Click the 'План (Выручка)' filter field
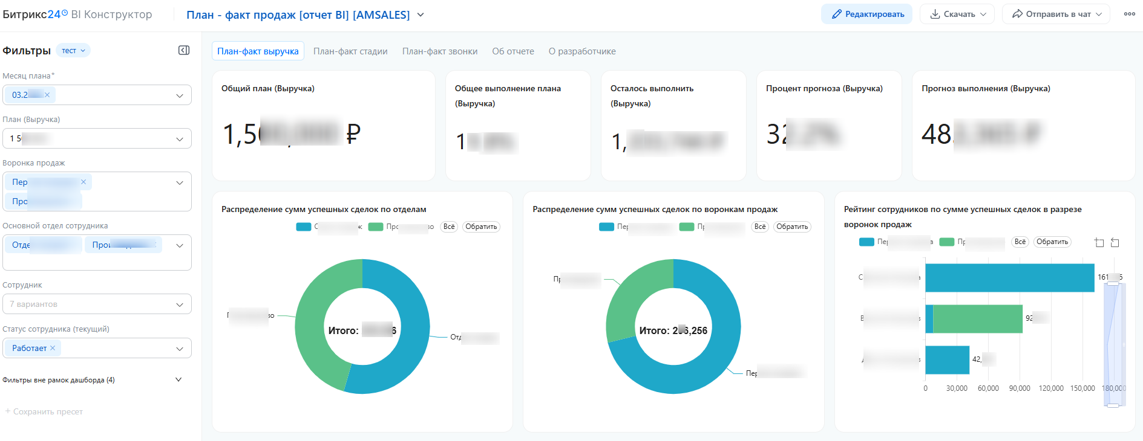1143x441 pixels. (97, 138)
